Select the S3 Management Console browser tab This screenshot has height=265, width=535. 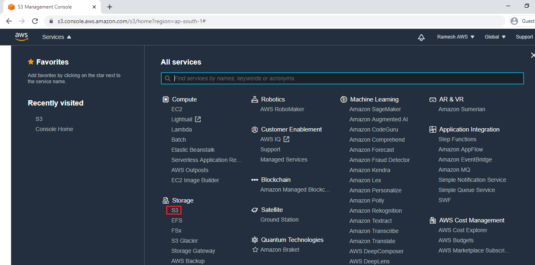pyautogui.click(x=52, y=7)
